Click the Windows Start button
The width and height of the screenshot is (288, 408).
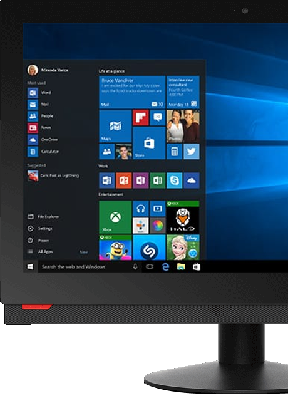point(31,267)
